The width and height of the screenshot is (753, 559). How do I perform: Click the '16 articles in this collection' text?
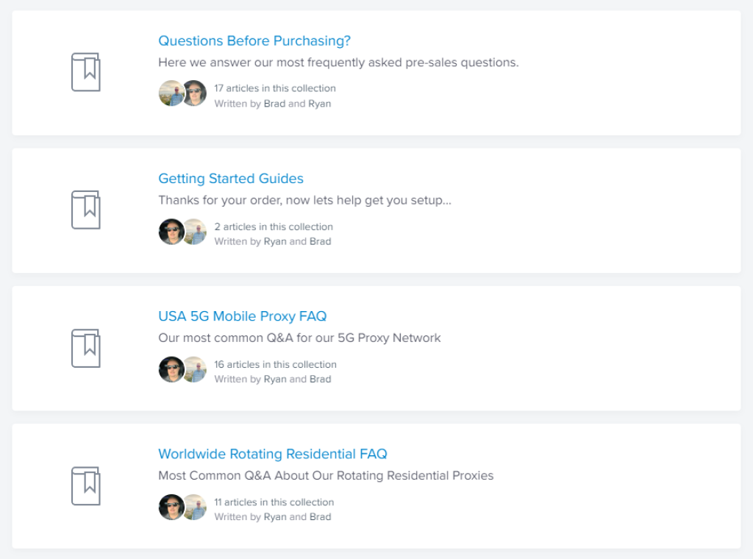click(x=275, y=364)
